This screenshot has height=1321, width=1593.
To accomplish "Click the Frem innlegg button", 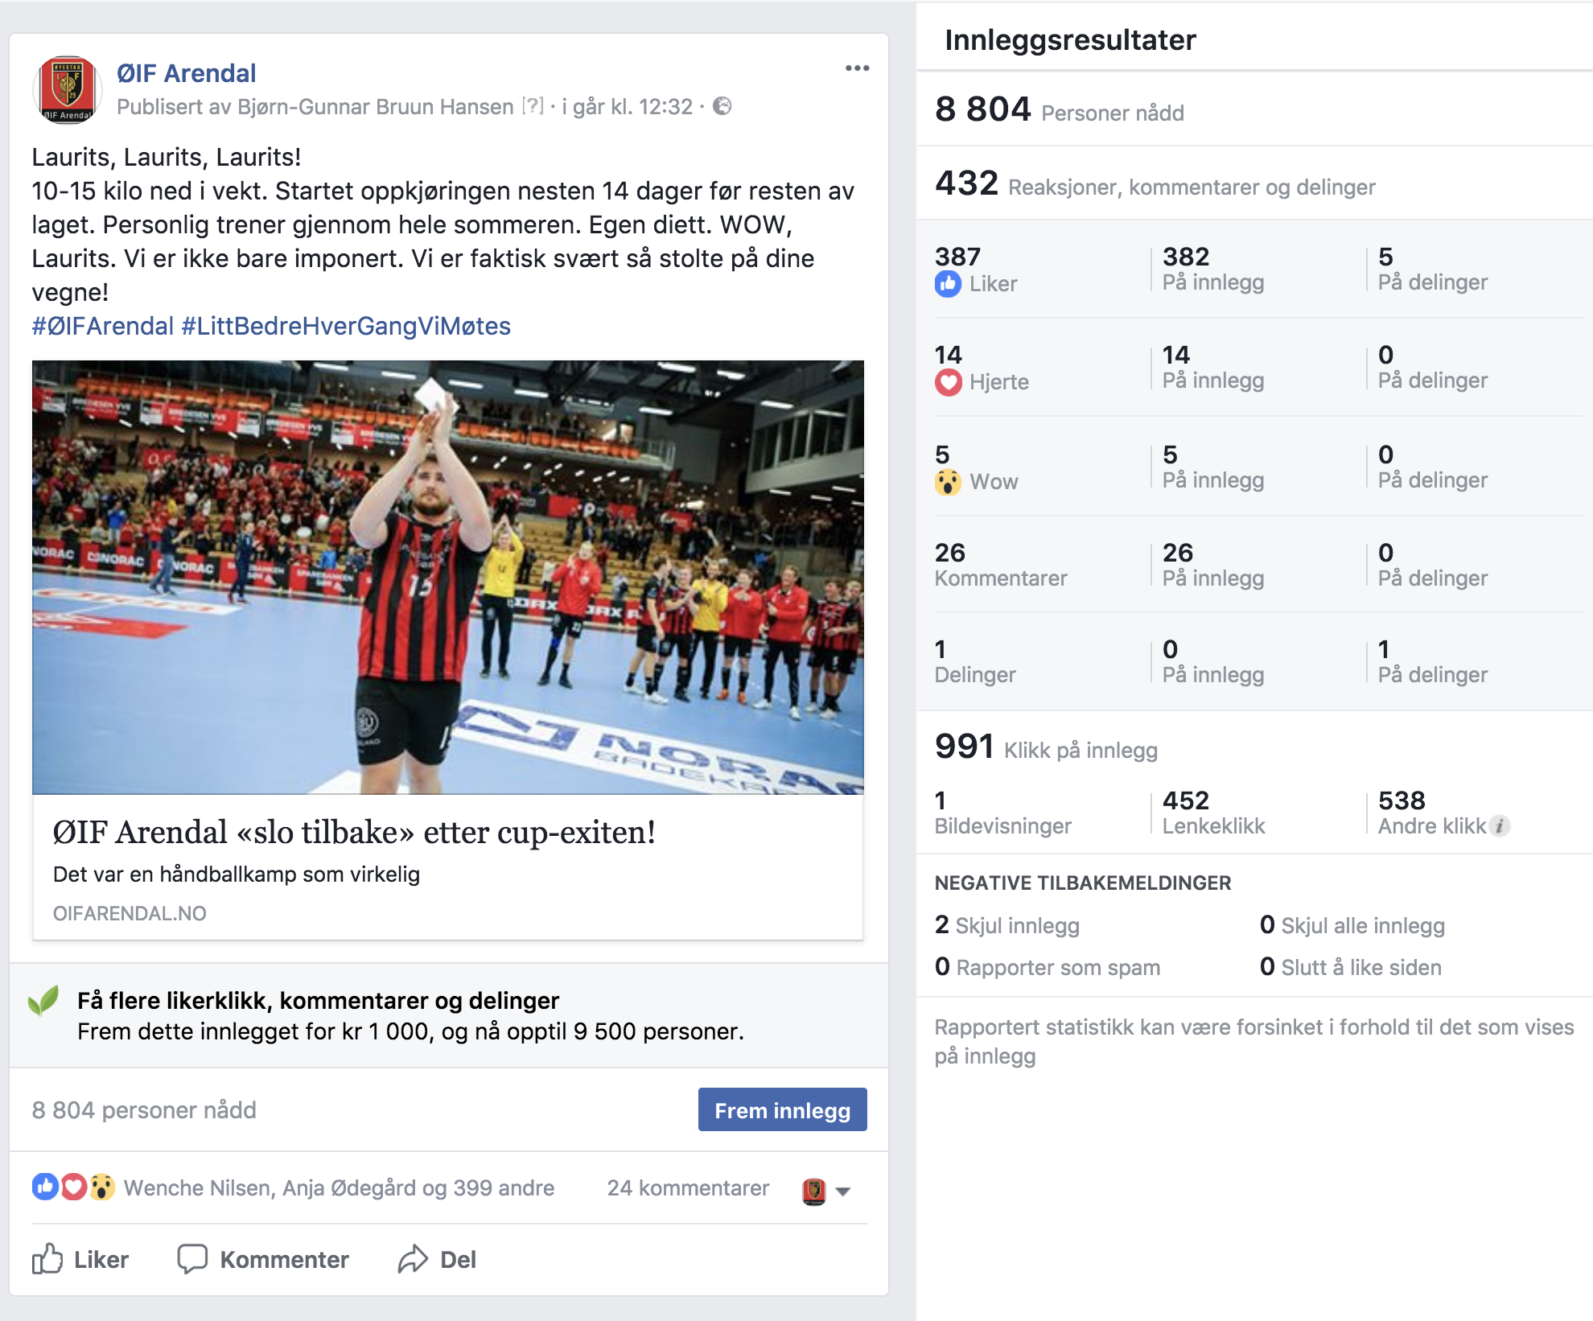I will point(782,1110).
